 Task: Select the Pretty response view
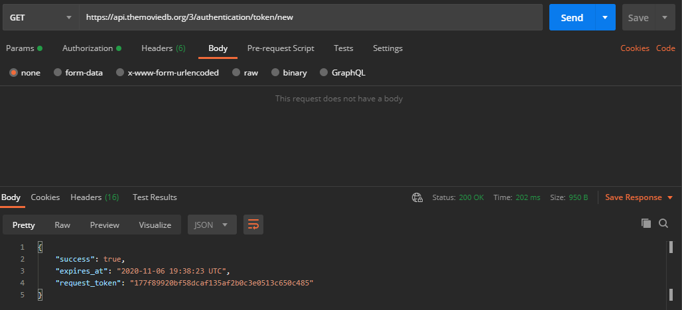[23, 225]
